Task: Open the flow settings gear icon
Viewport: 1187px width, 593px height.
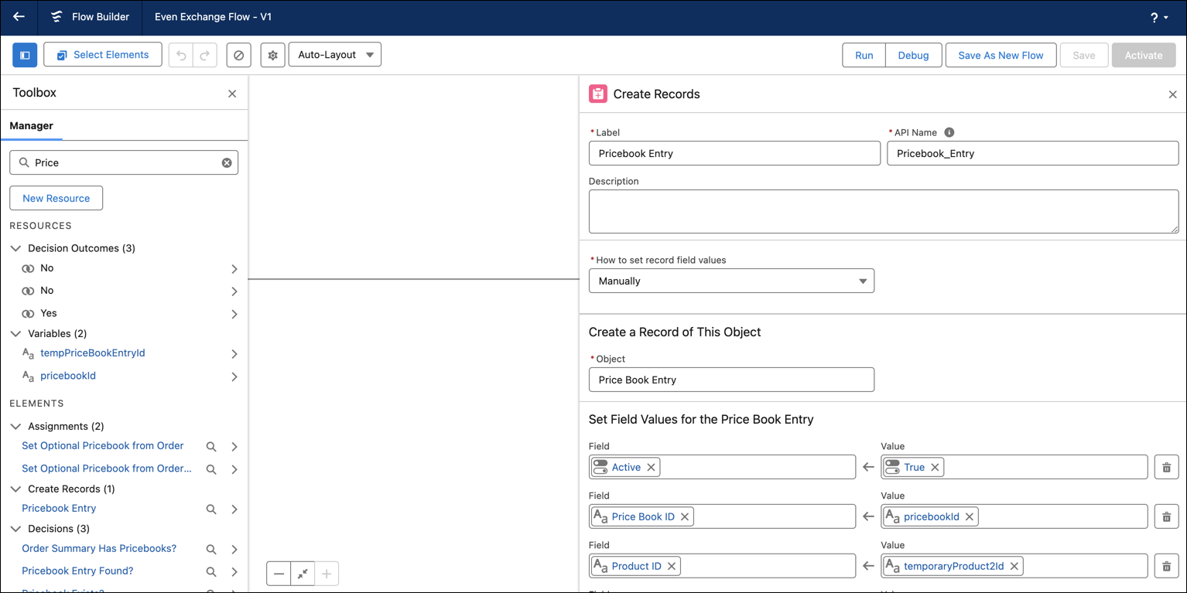Action: coord(272,55)
